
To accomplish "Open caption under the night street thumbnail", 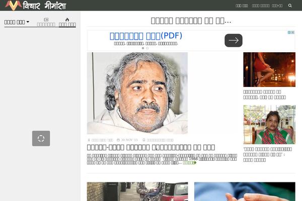I will (x=264, y=94).
